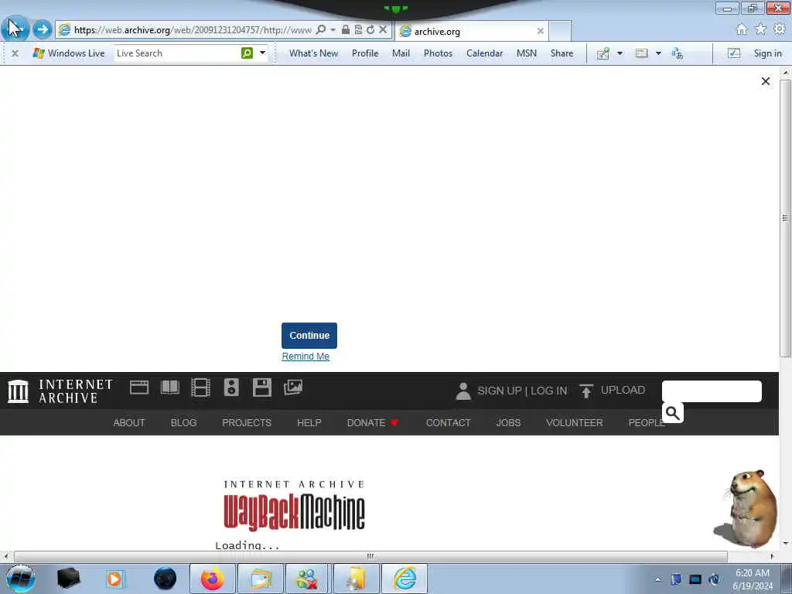
Task: Select the archive.org tab
Action: point(471,31)
